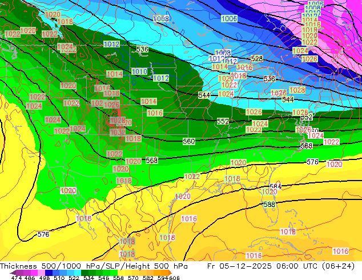The height and width of the screenshot is (280, 362).
Task: Click the 558 legend value
Action: tap(118, 278)
